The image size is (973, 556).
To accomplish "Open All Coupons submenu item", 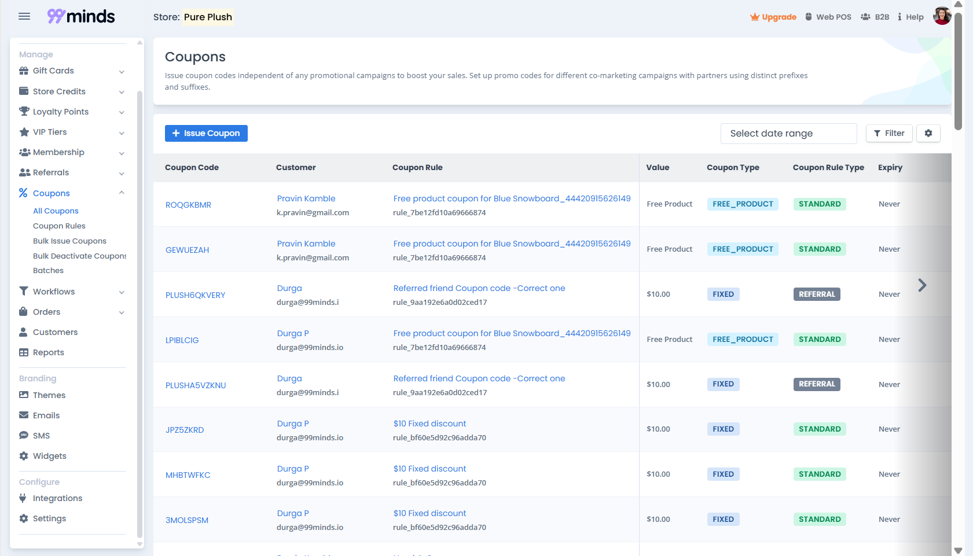I will tap(56, 211).
